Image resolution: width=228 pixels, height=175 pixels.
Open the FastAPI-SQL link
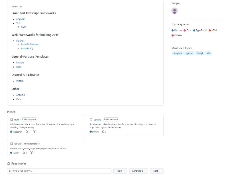click(27, 48)
